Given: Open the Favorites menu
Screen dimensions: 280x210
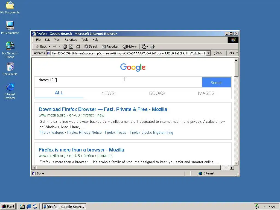Looking at the screenshot, I should click(x=71, y=40).
